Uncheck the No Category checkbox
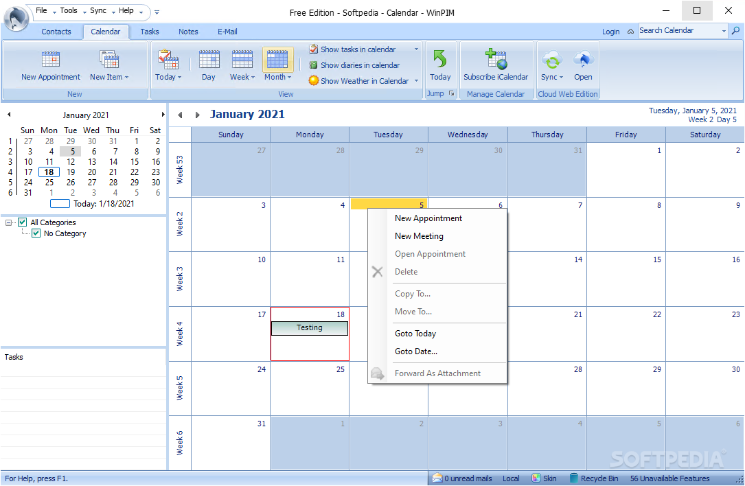The image size is (745, 486). coord(36,233)
